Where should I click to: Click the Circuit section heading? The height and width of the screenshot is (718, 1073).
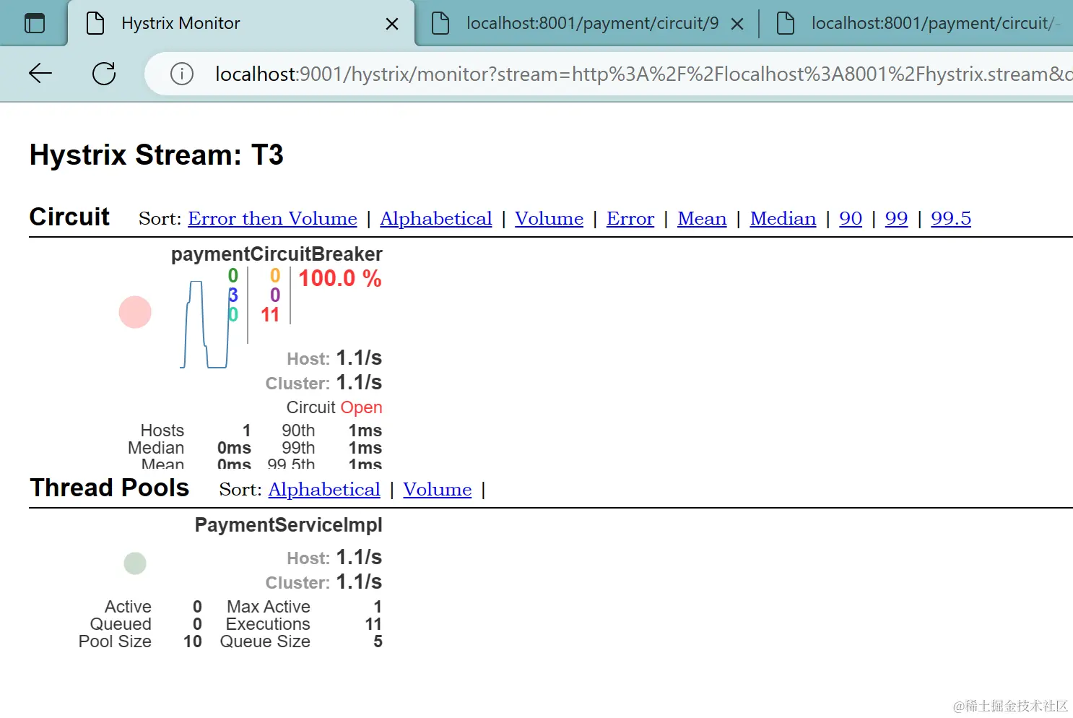[x=69, y=217]
